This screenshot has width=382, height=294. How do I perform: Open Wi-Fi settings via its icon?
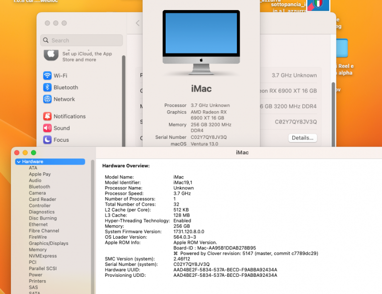pos(47,75)
